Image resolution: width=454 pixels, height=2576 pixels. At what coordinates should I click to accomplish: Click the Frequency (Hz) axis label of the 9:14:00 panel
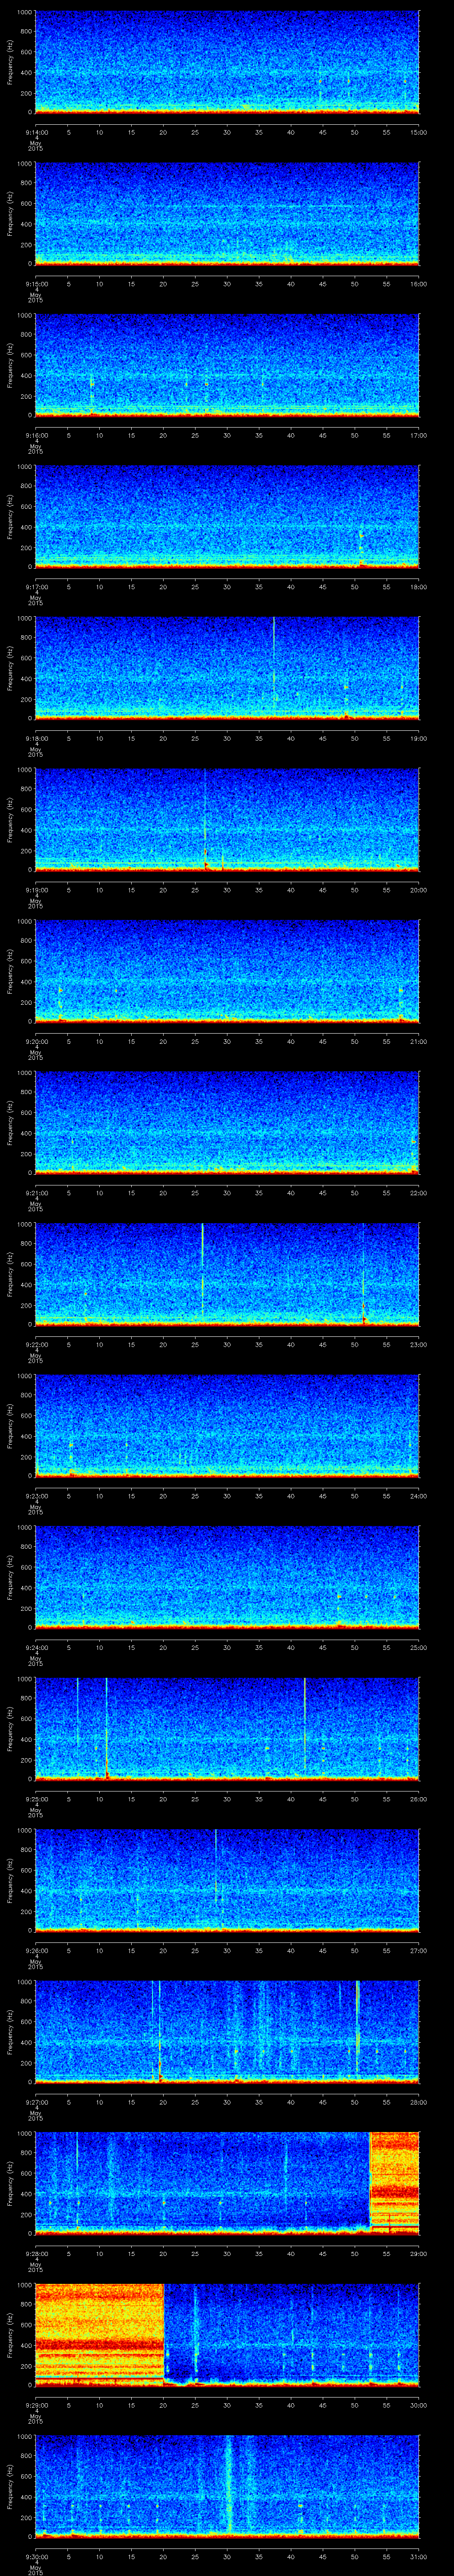(x=11, y=62)
